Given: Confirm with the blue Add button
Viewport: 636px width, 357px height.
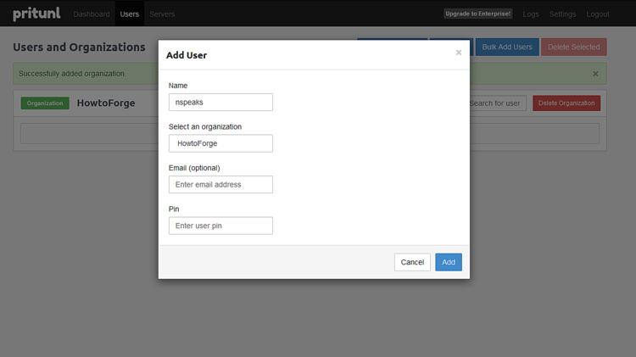Looking at the screenshot, I should click(449, 262).
